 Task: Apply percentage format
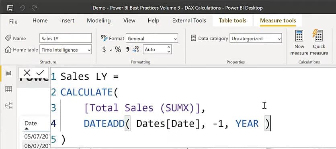(118, 50)
